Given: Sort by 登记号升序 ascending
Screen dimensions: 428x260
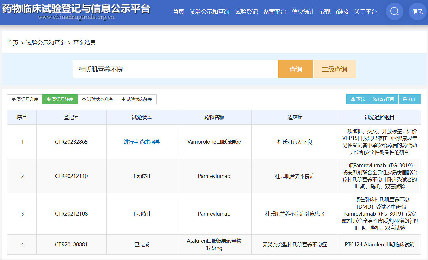Looking at the screenshot, I should point(25,99).
